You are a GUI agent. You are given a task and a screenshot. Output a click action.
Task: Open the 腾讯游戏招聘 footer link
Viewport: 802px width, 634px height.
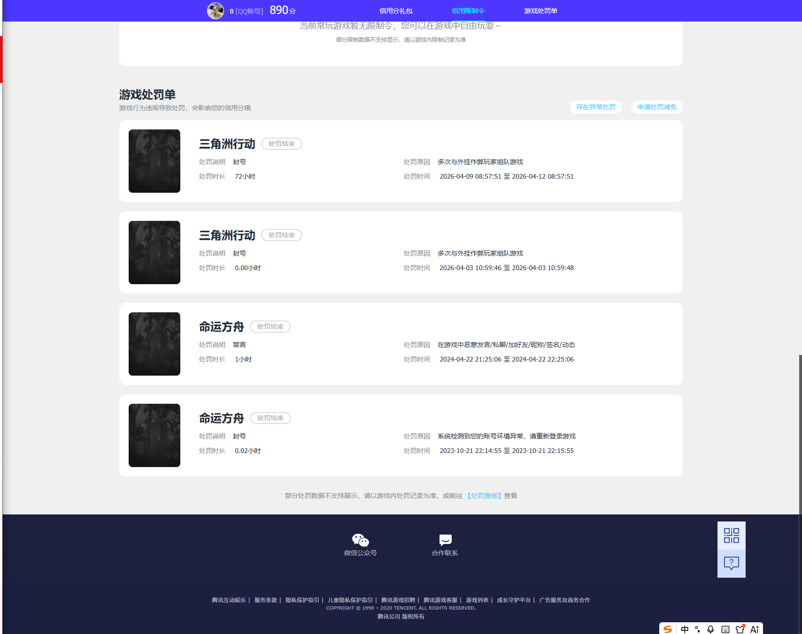[x=398, y=600]
